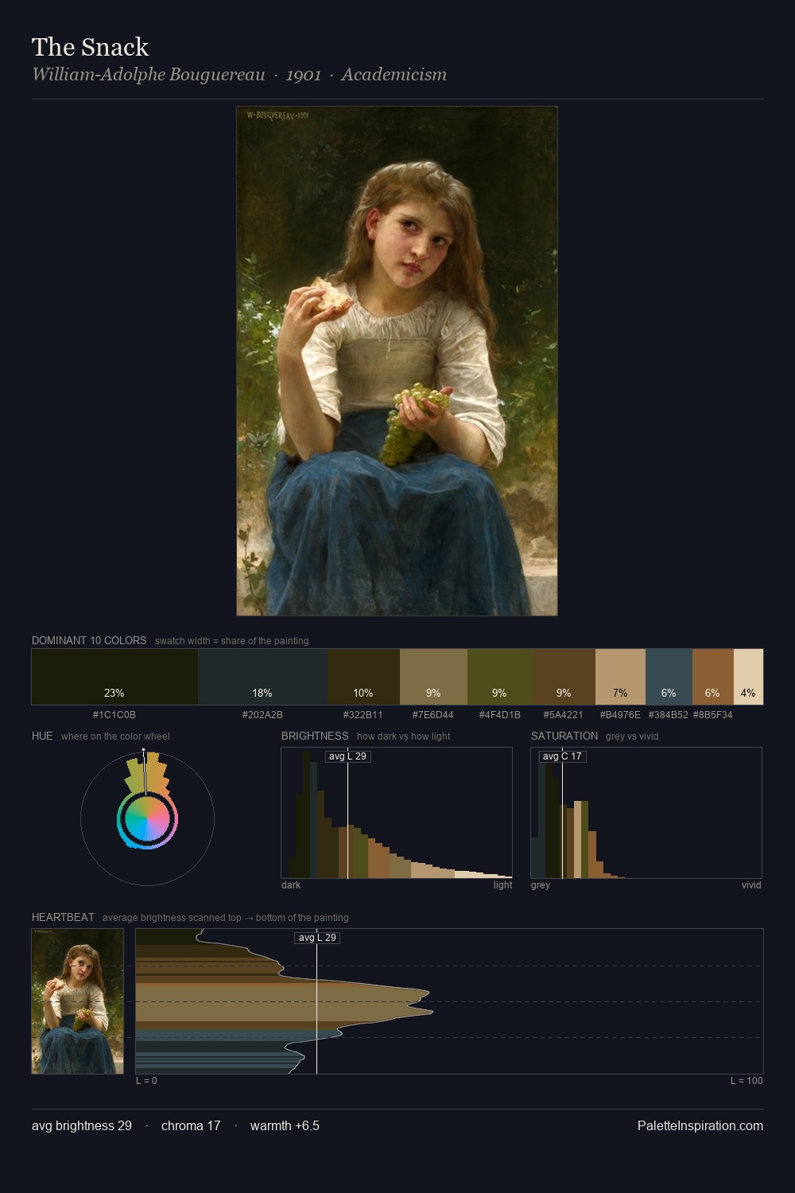
Task: Click the hex code #7E6D44 text
Action: pyautogui.click(x=433, y=715)
